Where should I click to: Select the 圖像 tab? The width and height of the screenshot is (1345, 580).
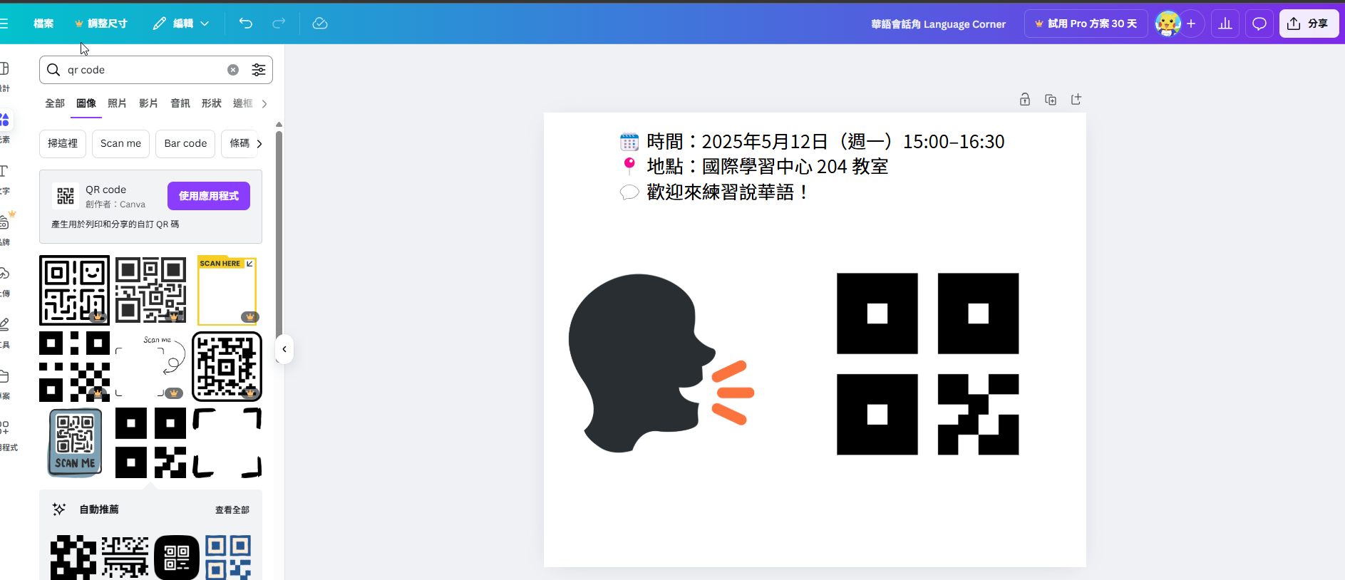[x=86, y=103]
